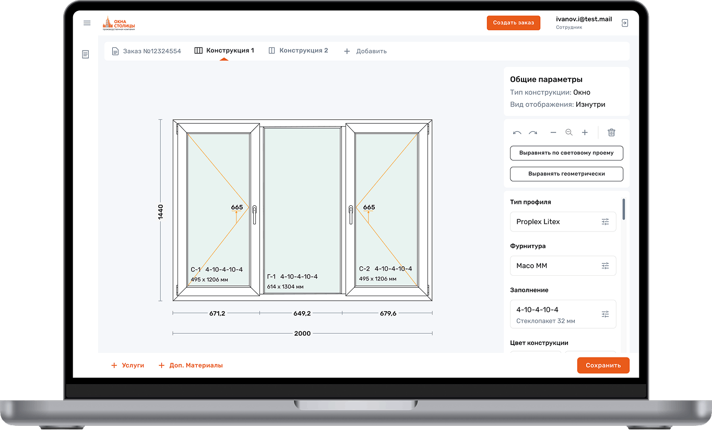Add Услуги at the bottom

pyautogui.click(x=127, y=365)
